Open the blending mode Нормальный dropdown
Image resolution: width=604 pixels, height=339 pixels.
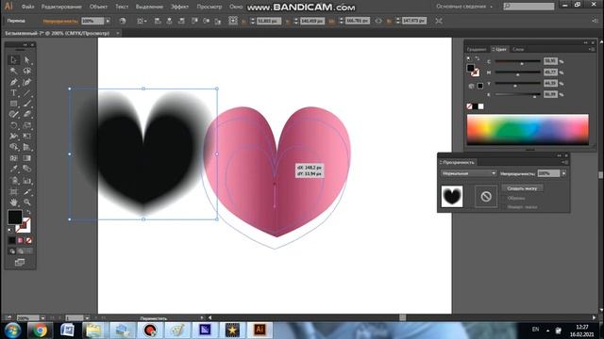(469, 173)
